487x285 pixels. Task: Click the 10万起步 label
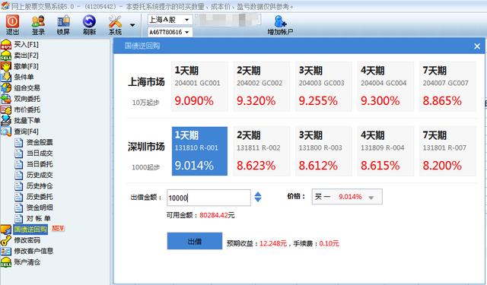click(x=145, y=103)
